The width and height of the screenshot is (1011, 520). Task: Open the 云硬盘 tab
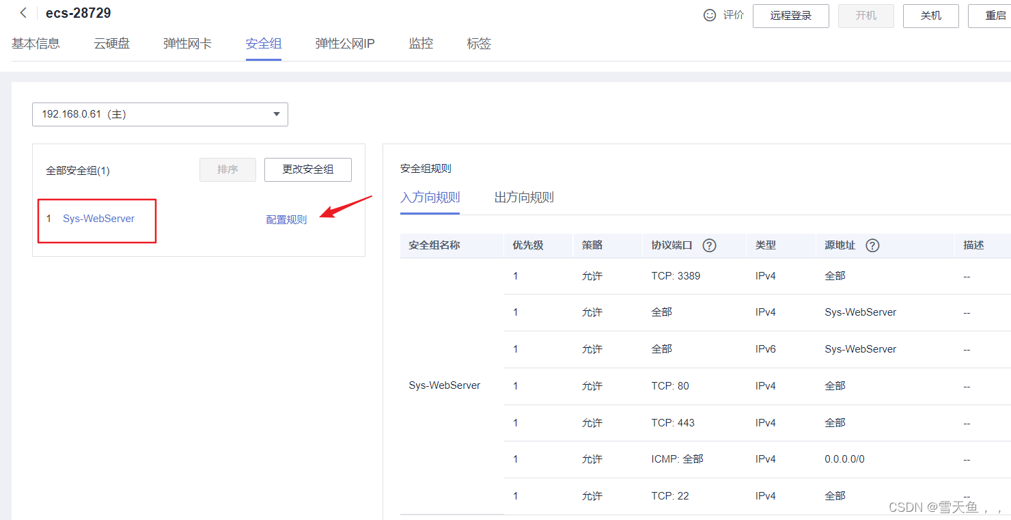(x=111, y=44)
